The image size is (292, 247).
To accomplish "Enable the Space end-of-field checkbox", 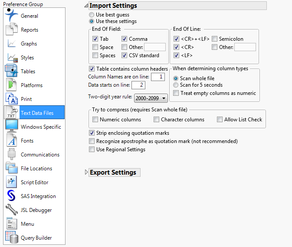I will pos(95,47).
